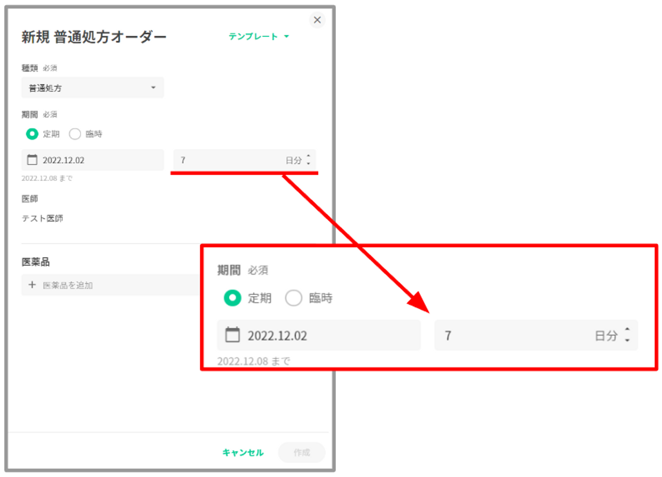Click the テンプレート dropdown arrow icon
This screenshot has height=477, width=662.
287,36
